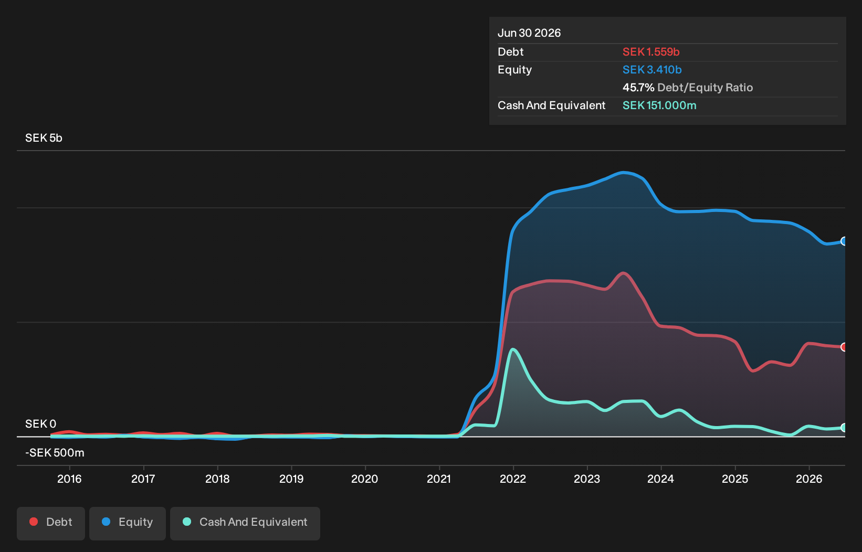862x552 pixels.
Task: Click Cash And Equivalent label in tooltip
Action: click(552, 105)
